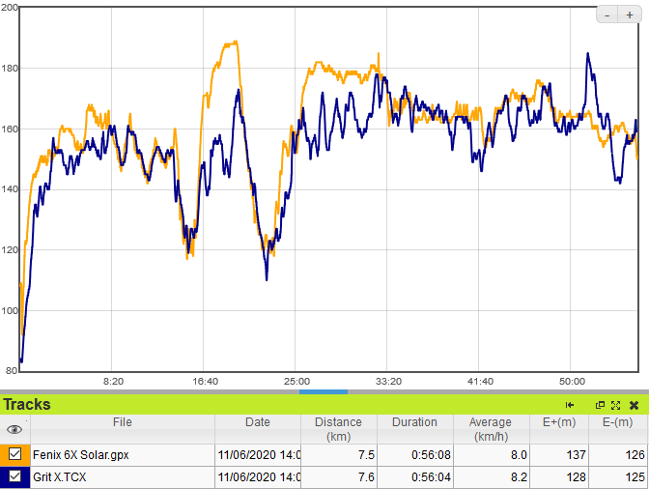Zoom out the chart with minus button
This screenshot has width=649, height=489.
607,14
